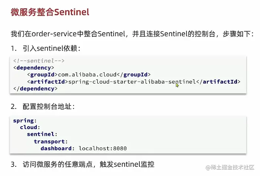Click the <!--sentinel--> XML comment
This screenshot has width=260, height=176.
pos(39,61)
